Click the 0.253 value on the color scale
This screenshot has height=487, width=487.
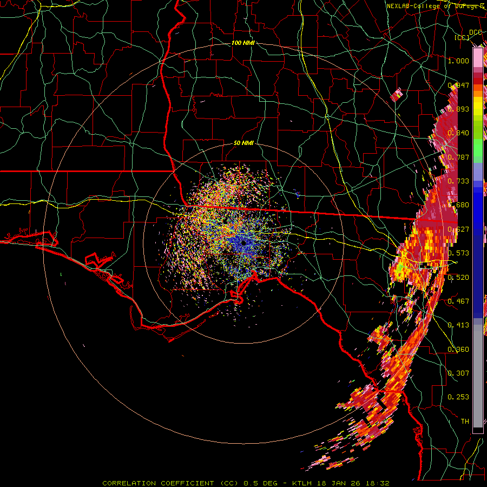tap(458, 397)
